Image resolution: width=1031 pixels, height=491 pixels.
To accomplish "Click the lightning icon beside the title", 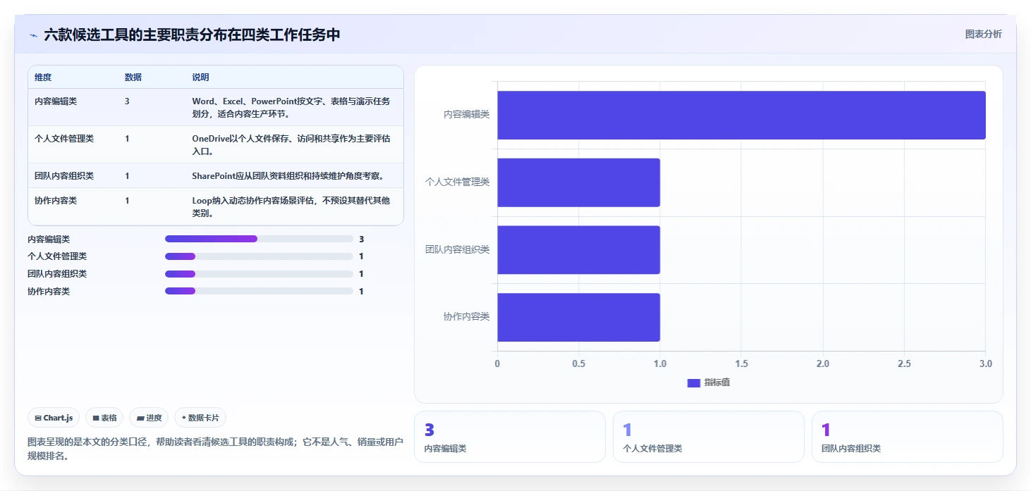I will click(x=33, y=35).
